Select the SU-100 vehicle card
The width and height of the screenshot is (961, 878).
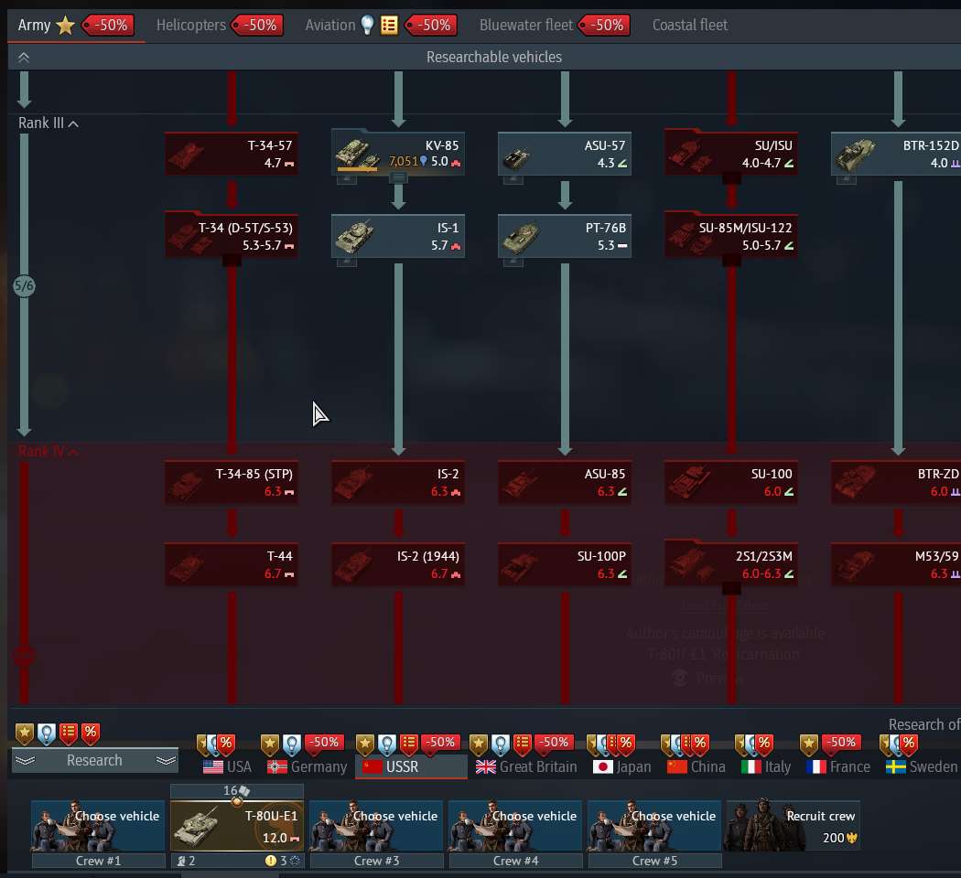(732, 483)
